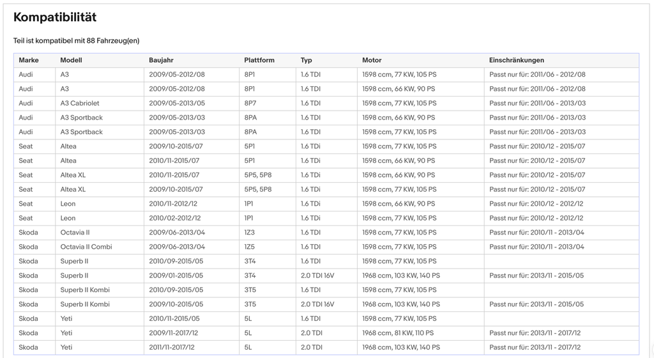Click the Baujahr column header
This screenshot has width=654, height=358.
tap(161, 60)
